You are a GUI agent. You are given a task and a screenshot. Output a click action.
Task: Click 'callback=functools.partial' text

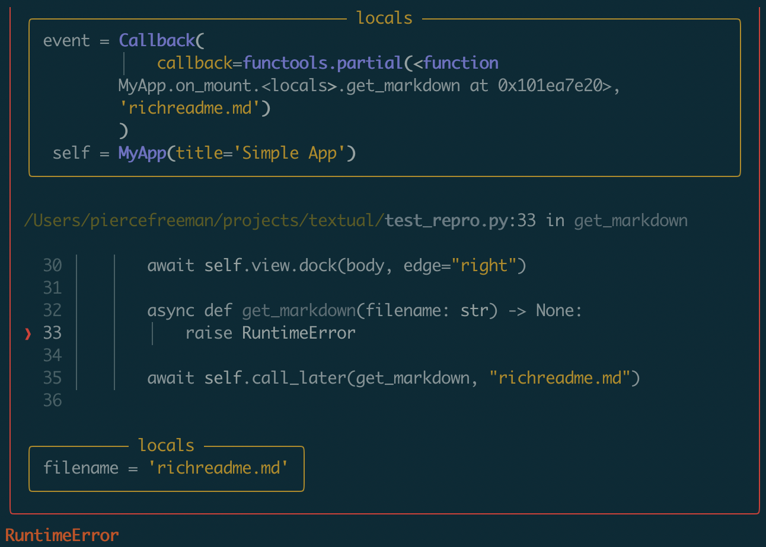[x=280, y=63]
